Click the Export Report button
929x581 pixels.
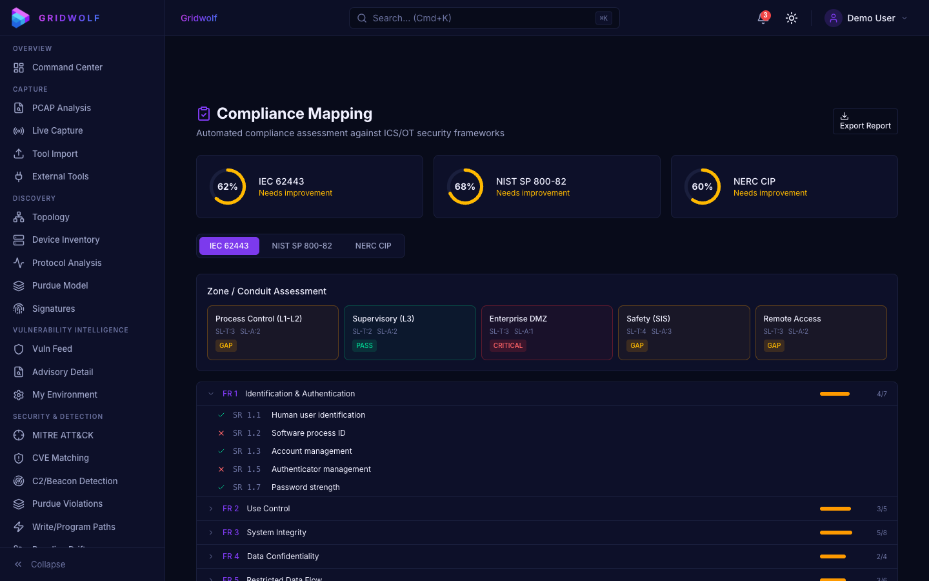tap(865, 121)
